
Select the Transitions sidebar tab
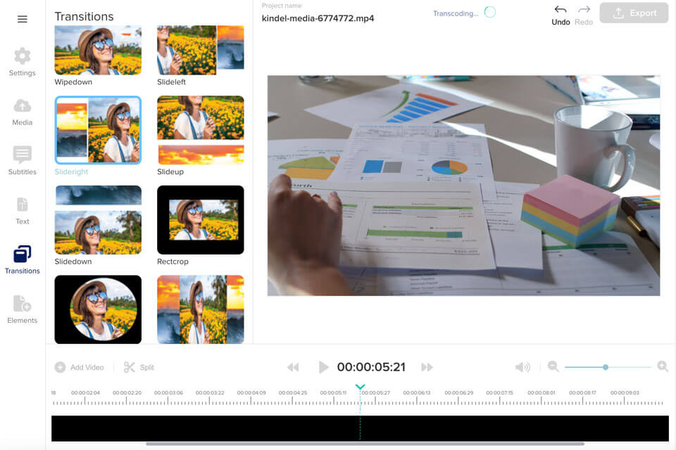point(23,260)
